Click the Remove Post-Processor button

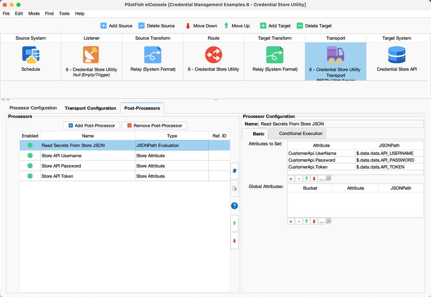(154, 126)
